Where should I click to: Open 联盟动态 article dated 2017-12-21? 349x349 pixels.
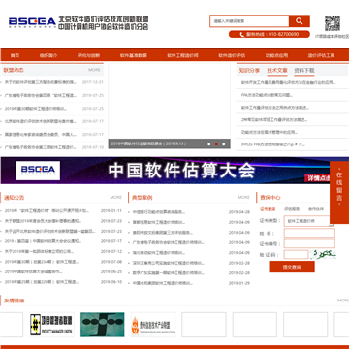coord(41,82)
